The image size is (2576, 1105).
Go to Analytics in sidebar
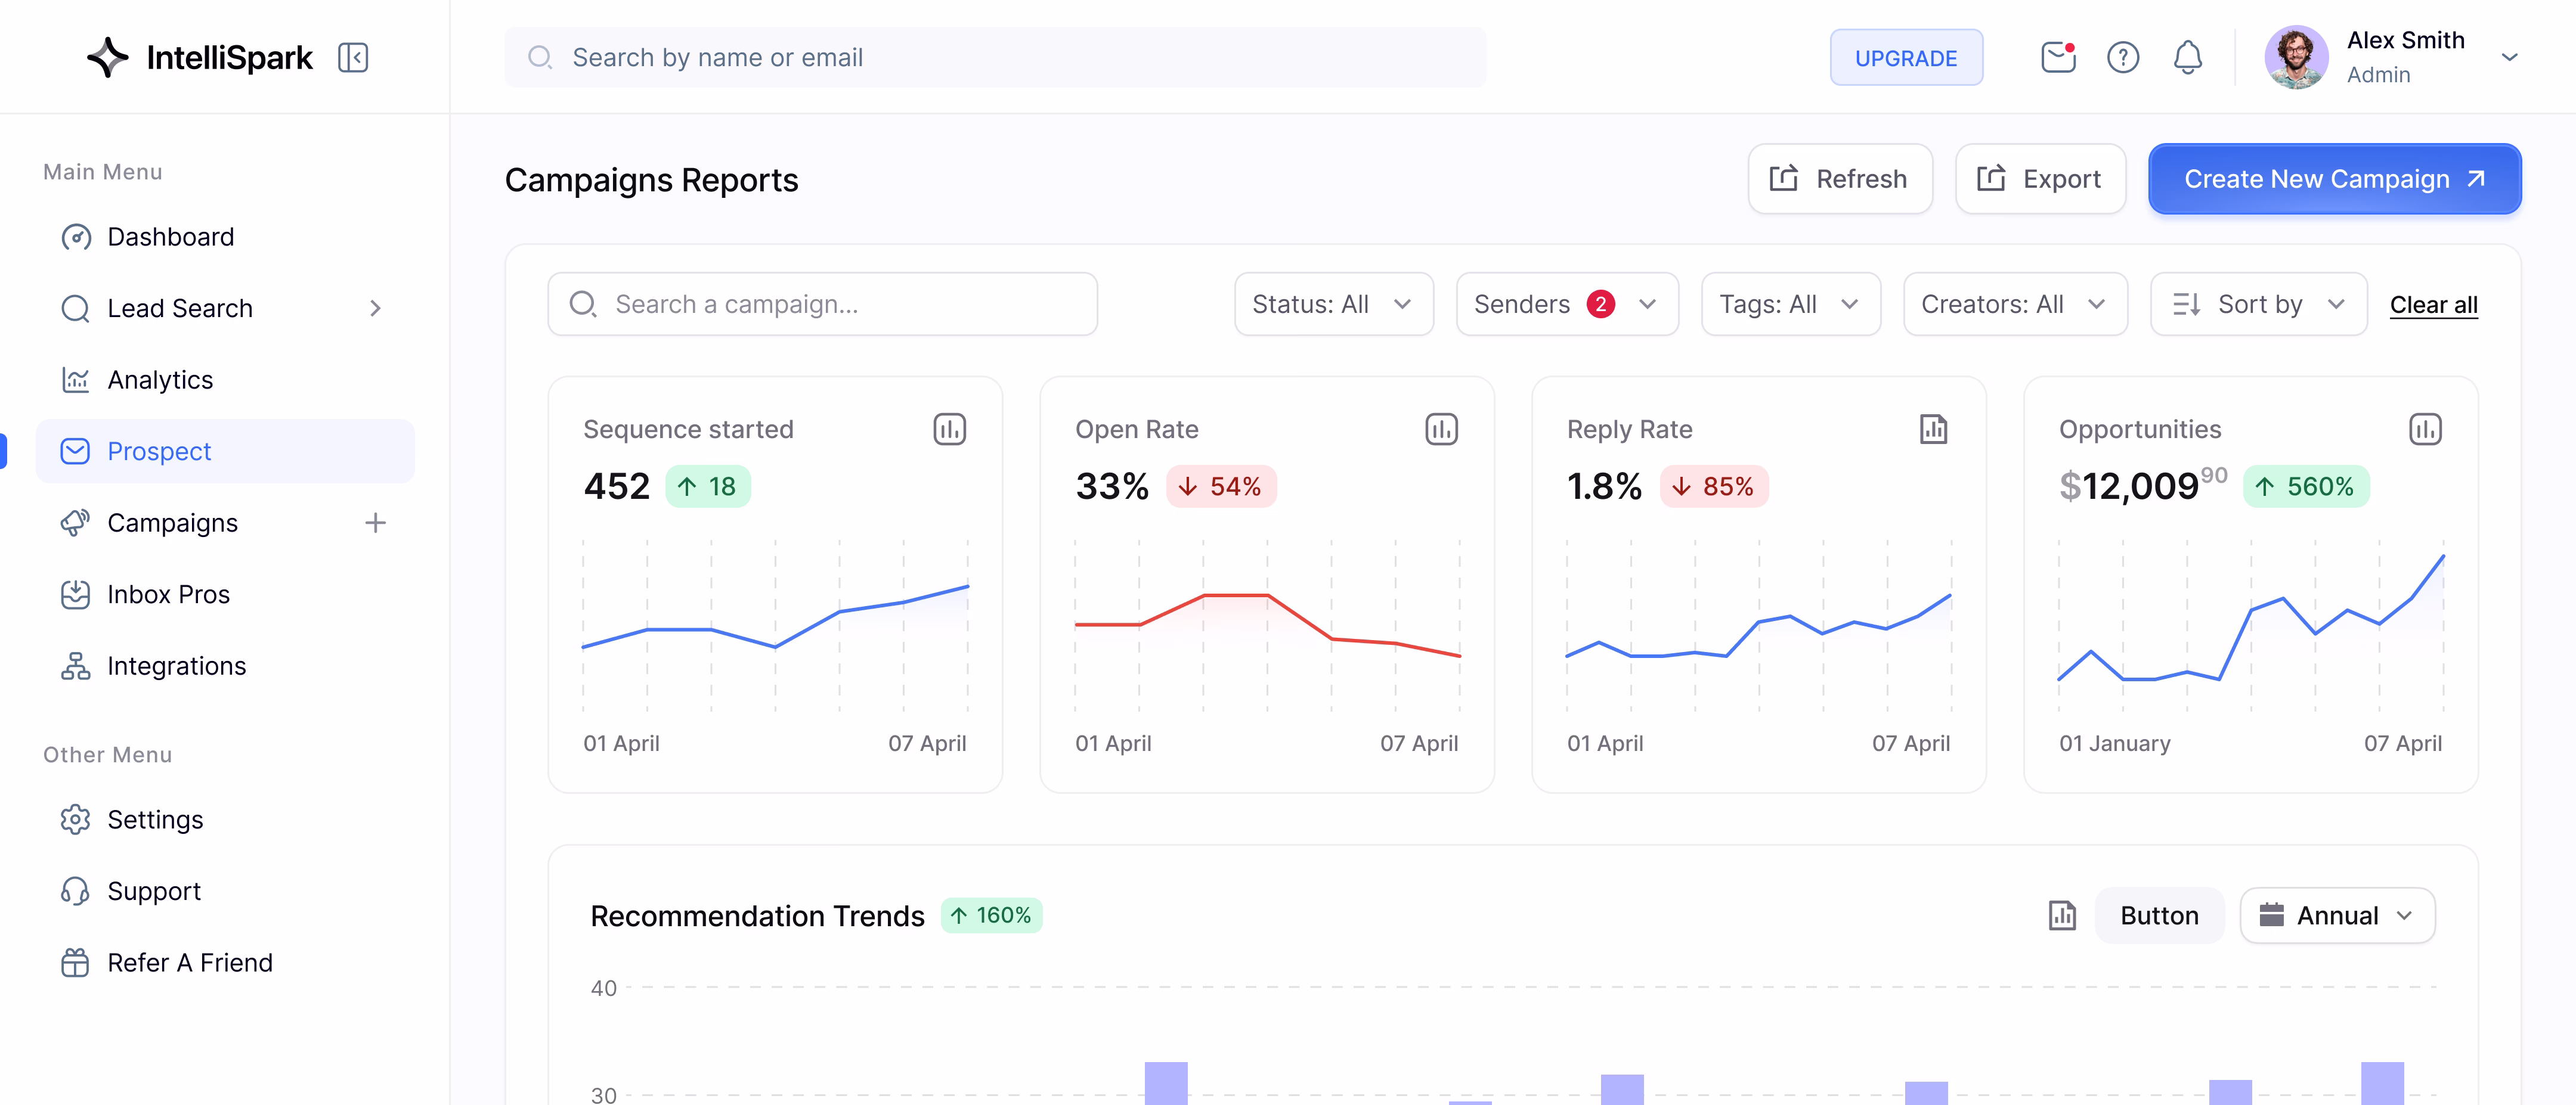pos(160,380)
